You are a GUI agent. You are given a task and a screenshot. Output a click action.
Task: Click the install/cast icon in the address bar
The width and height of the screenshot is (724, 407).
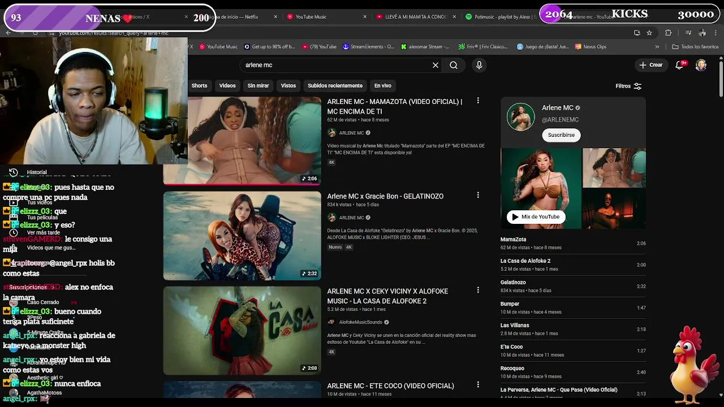pyautogui.click(x=637, y=33)
